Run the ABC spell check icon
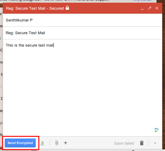 pyautogui.click(x=157, y=130)
